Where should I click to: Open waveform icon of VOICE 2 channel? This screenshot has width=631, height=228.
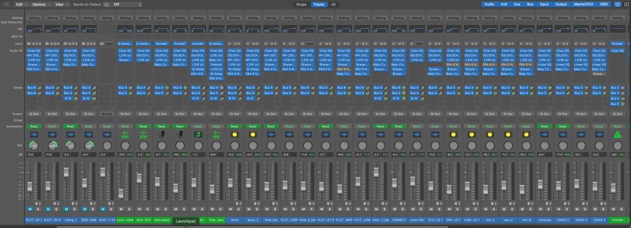(x=563, y=135)
